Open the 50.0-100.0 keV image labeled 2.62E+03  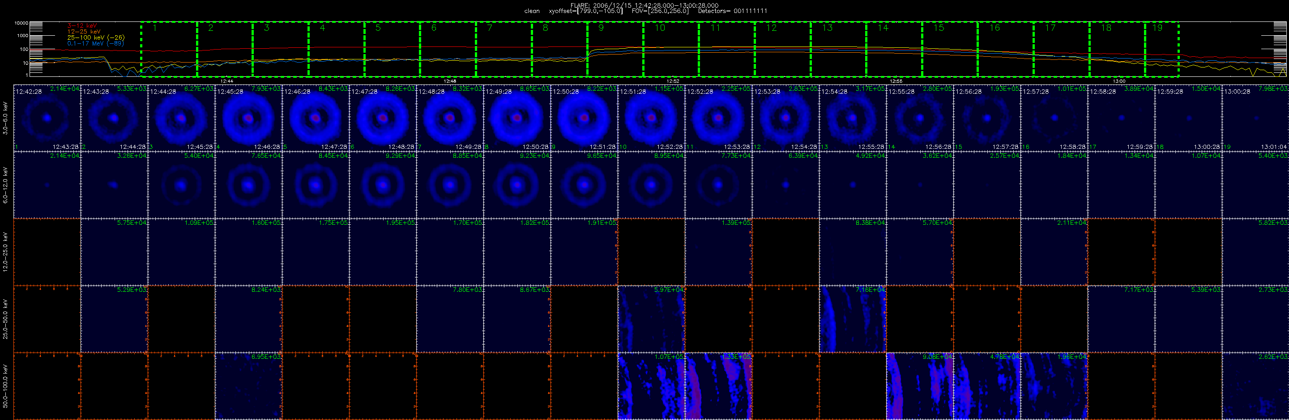point(1255,386)
